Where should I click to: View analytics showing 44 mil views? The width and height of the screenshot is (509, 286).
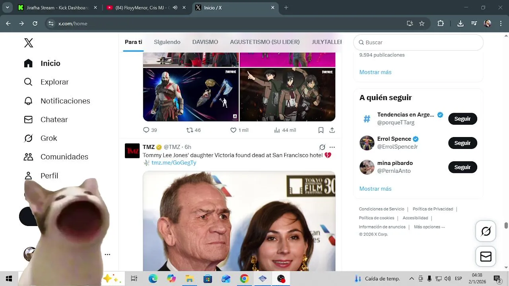pyautogui.click(x=285, y=130)
